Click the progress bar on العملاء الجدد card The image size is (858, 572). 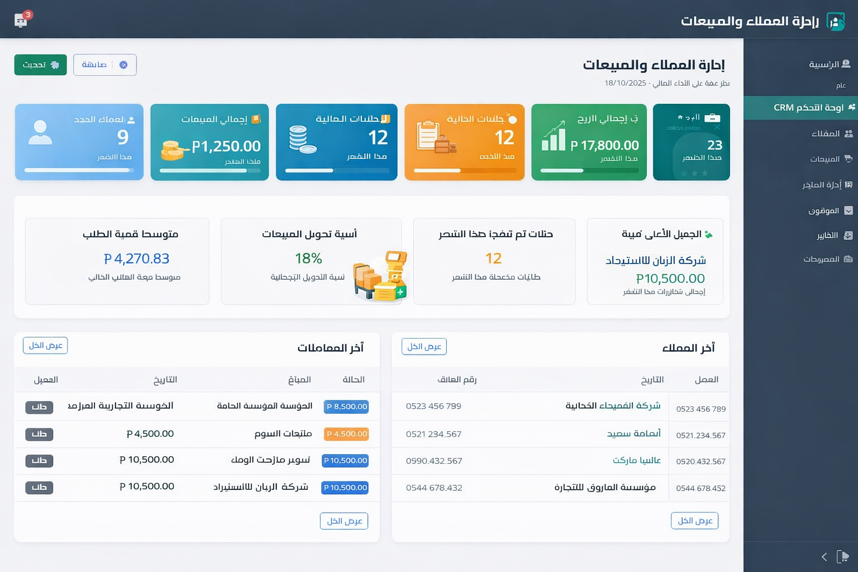[79, 170]
